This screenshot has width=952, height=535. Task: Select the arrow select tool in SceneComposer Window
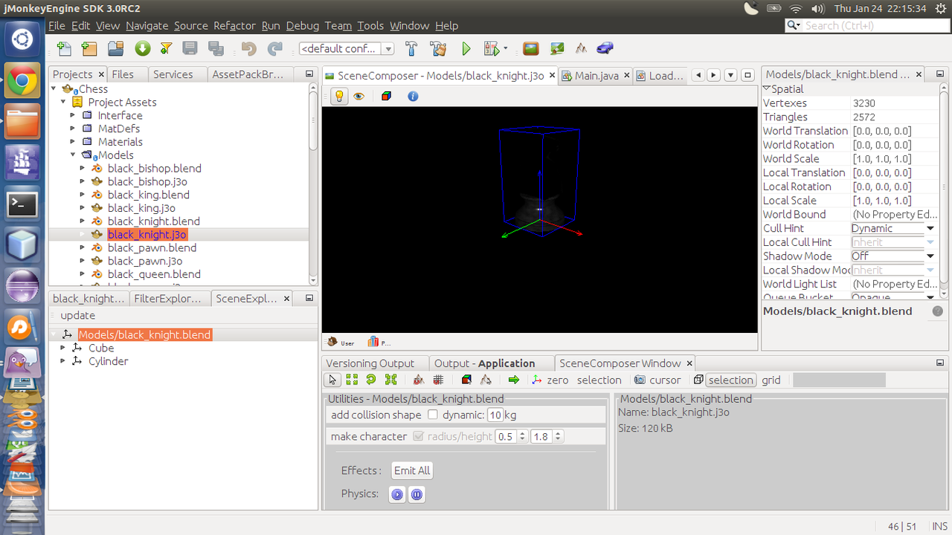point(332,380)
